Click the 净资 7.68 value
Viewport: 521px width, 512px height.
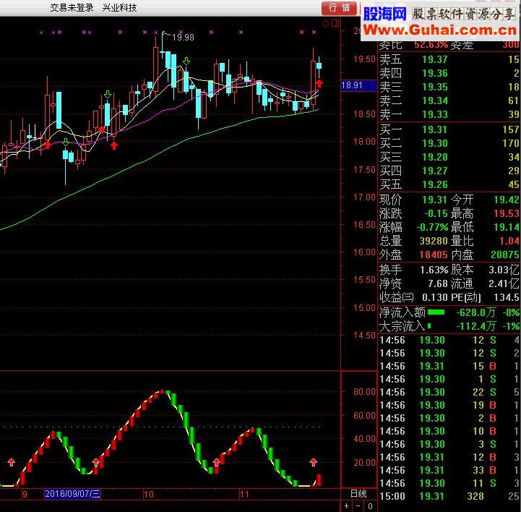(438, 283)
